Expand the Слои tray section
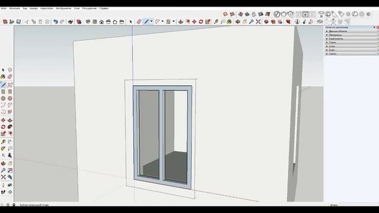Image resolution: width=379 pixels, height=213 pixels. (x=352, y=46)
